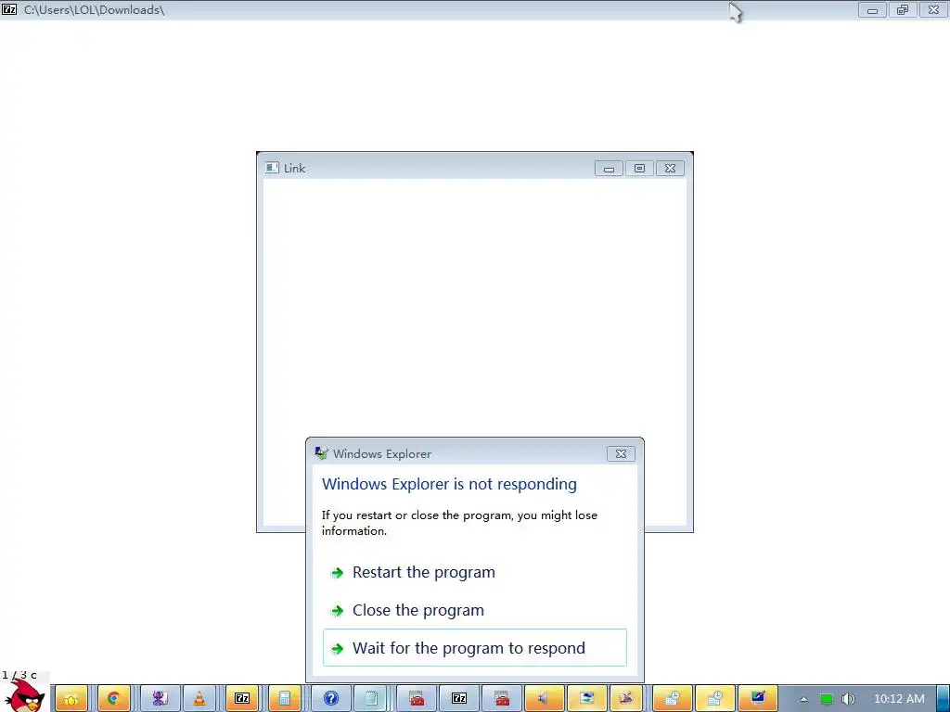This screenshot has width=950, height=712.
Task: Open the Date and Time button beside Paint
Action: pos(672,699)
